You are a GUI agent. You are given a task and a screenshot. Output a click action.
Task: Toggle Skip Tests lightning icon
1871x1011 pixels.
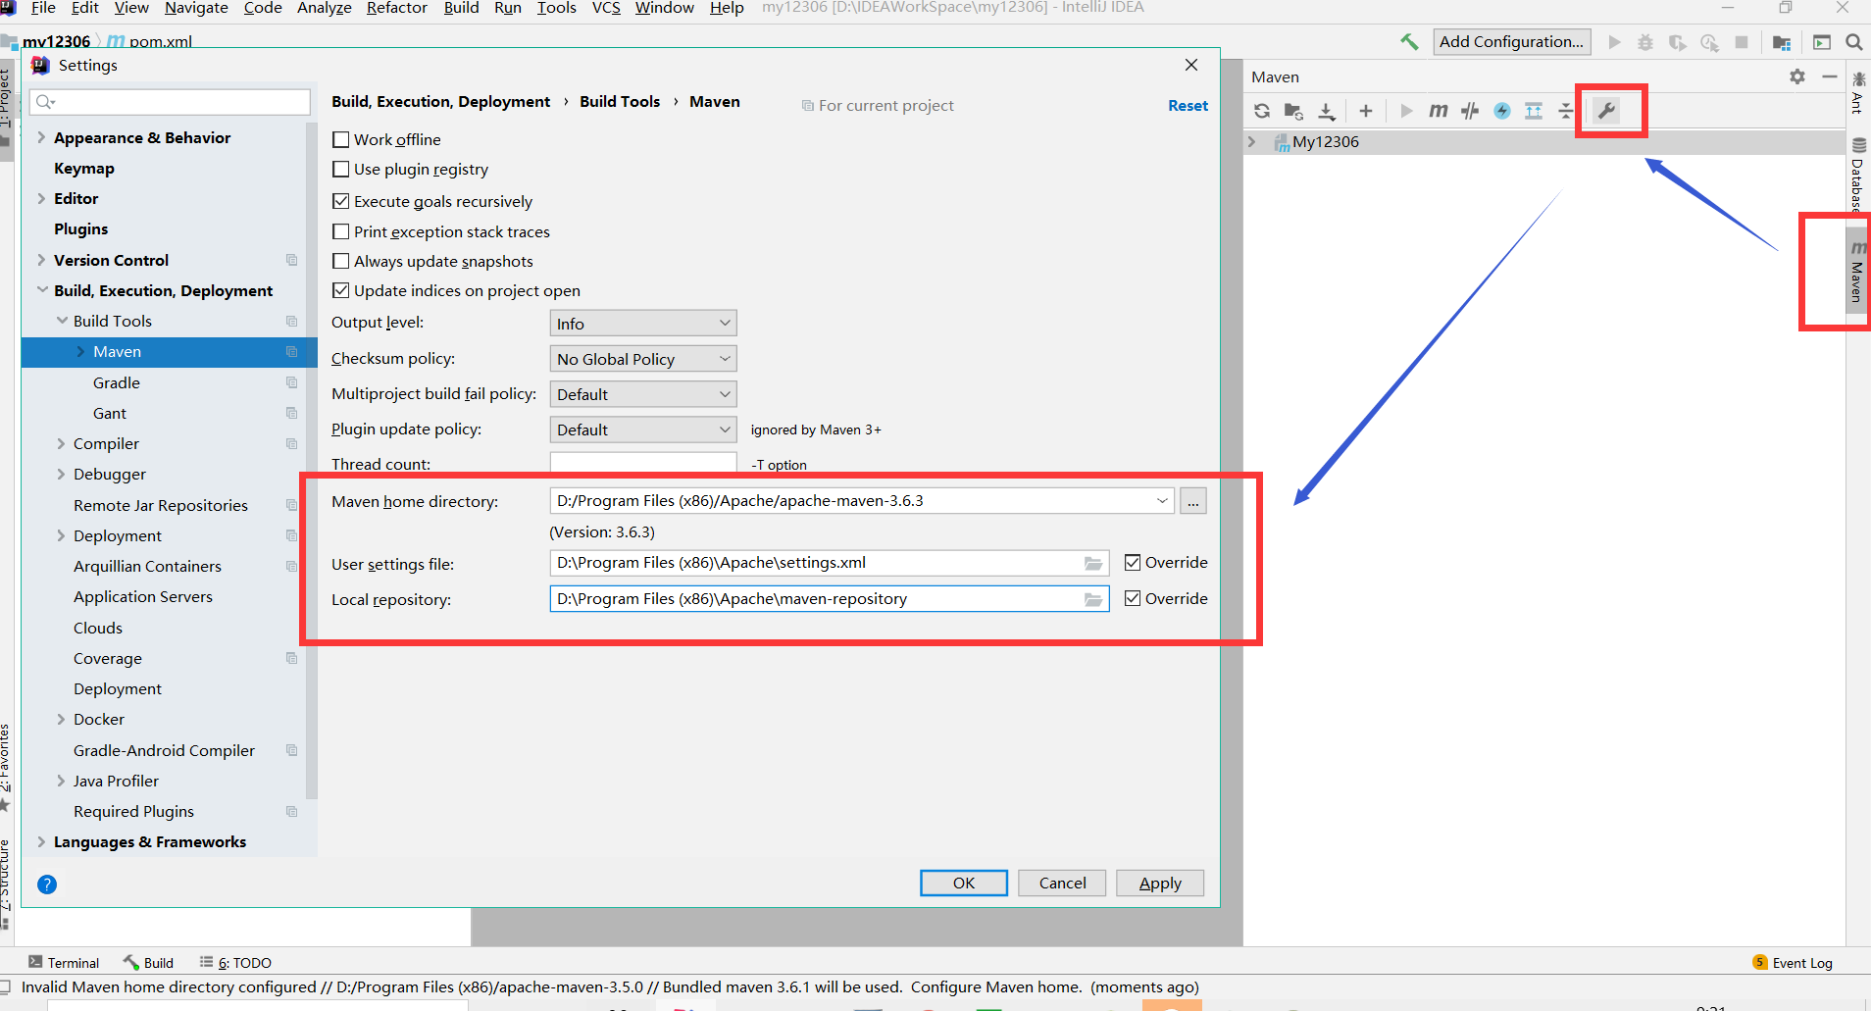[1502, 111]
